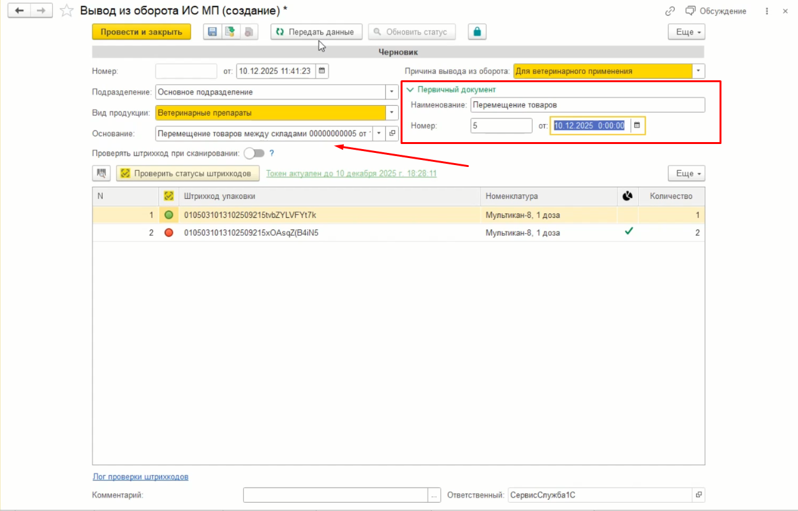Open the Еще menu above the table
This screenshot has height=511, width=798.
click(x=686, y=173)
